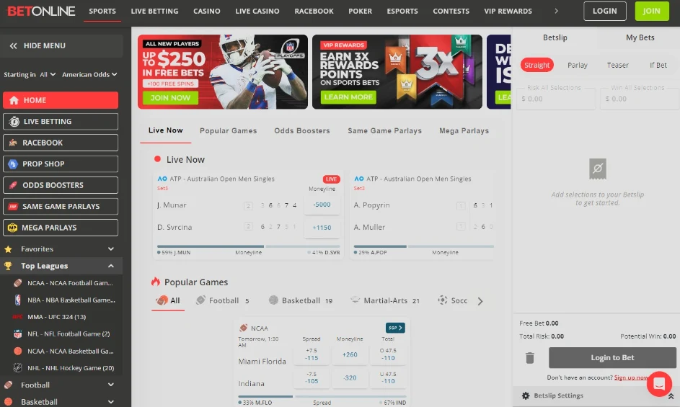The height and width of the screenshot is (407, 680).
Task: Click the Live Betting stopwatch icon
Action: (14, 121)
